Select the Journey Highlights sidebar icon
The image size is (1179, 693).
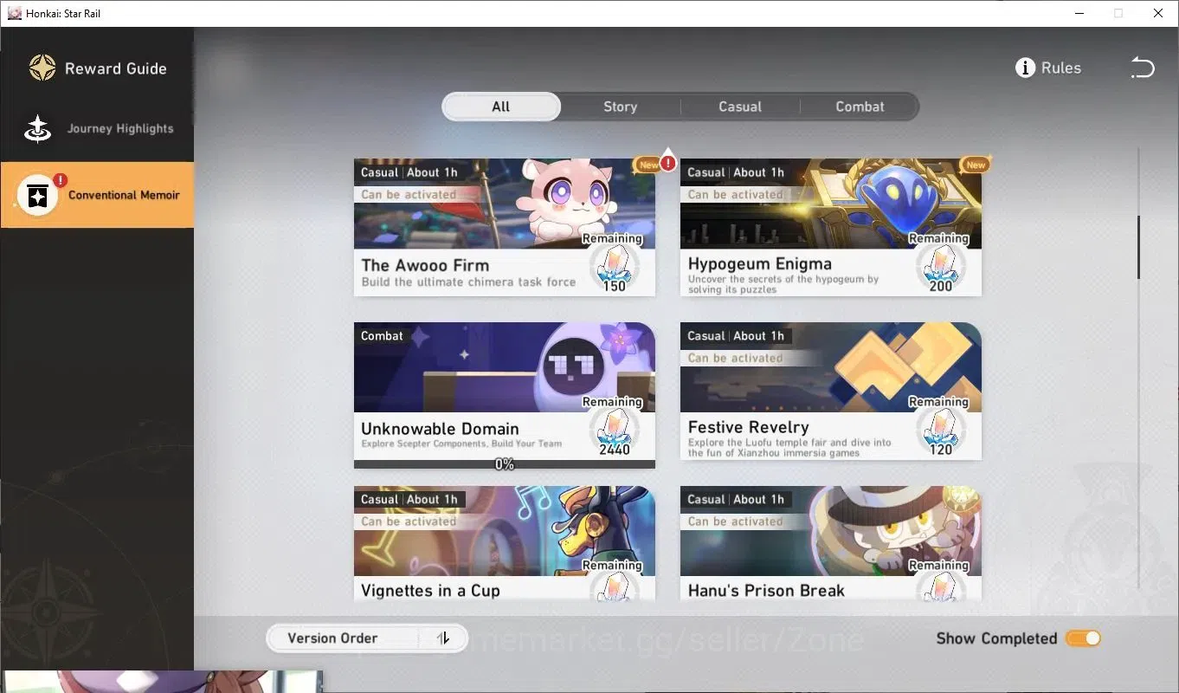(37, 128)
